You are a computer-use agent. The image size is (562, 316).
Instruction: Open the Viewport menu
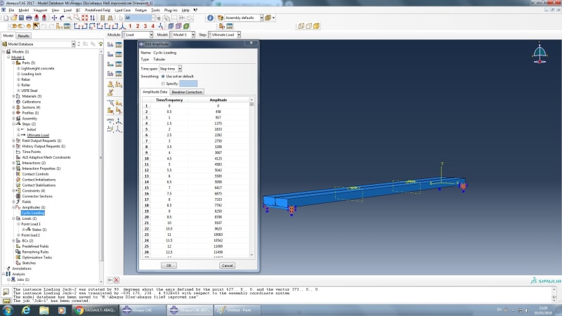tap(40, 10)
